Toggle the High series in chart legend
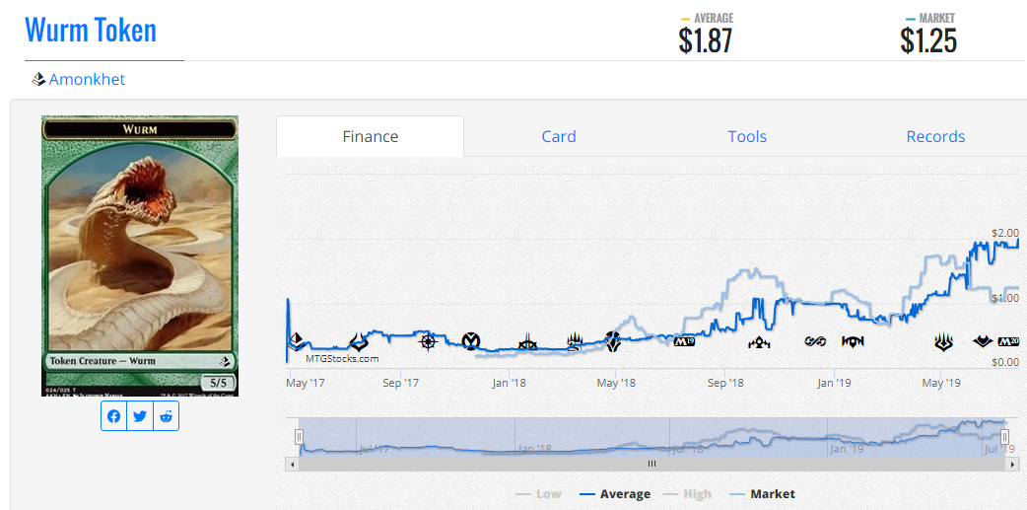Viewport: 1027px width, 510px height. (x=687, y=493)
